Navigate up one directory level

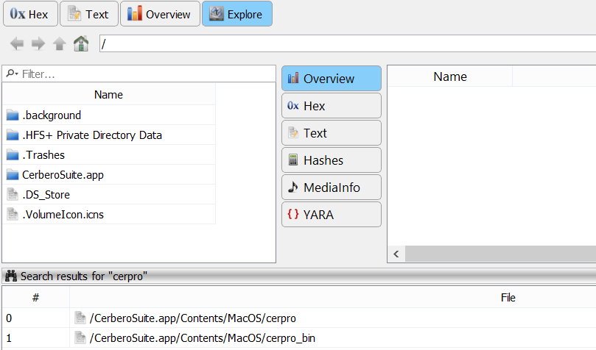click(x=59, y=43)
